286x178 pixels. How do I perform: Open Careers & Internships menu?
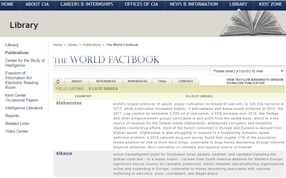87,4
